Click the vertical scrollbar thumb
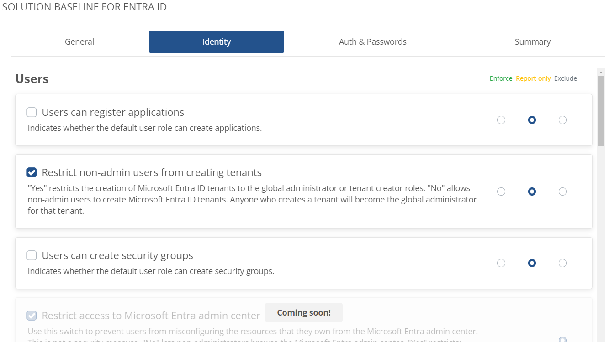The width and height of the screenshot is (609, 342). click(x=601, y=111)
